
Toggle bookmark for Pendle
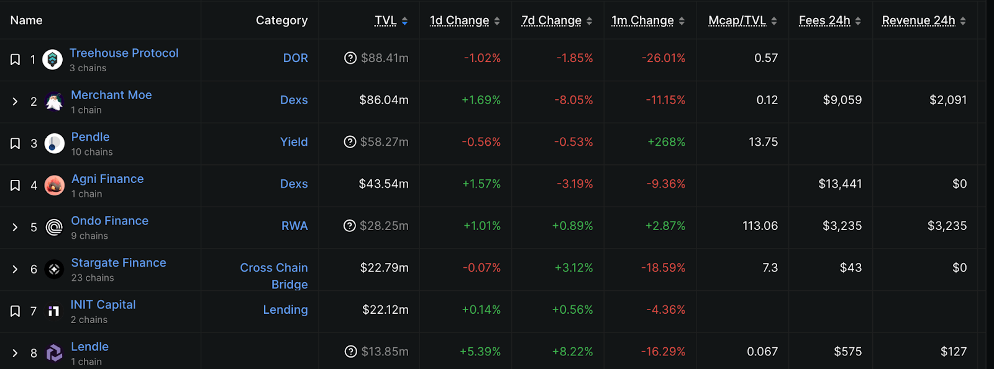point(15,143)
